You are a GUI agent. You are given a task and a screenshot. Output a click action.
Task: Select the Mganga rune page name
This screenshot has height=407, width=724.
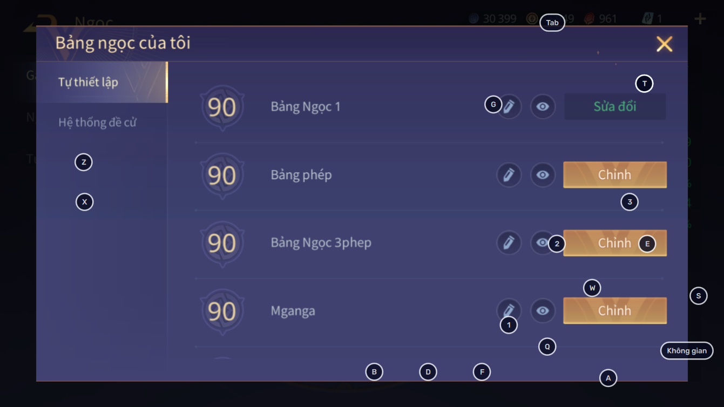tap(293, 311)
